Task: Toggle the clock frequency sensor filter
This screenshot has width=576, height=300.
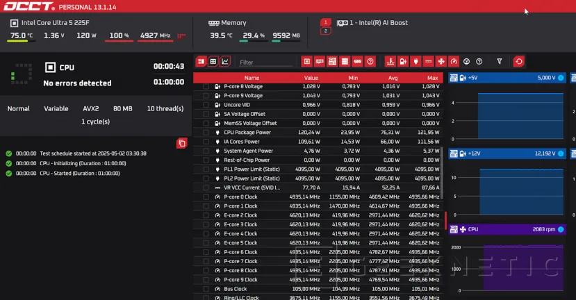Action: click(x=454, y=62)
